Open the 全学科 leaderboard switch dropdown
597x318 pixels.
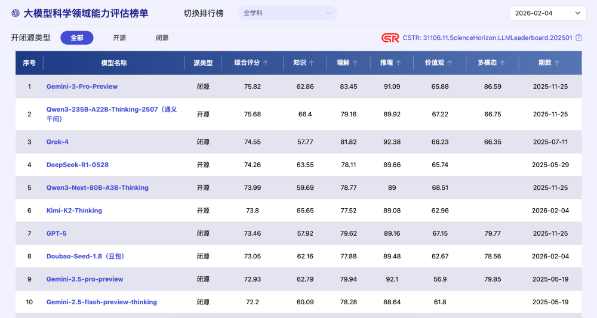click(287, 13)
